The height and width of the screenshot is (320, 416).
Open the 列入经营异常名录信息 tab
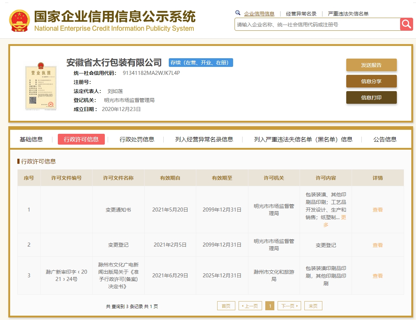[x=204, y=139]
